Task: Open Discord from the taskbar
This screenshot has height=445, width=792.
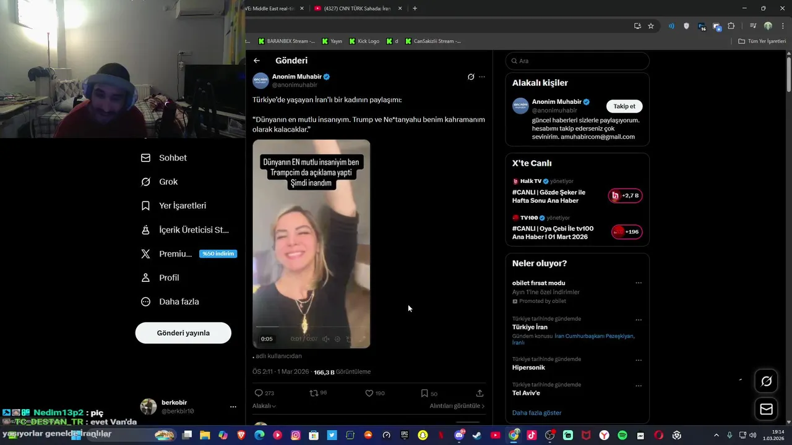Action: tap(459, 435)
